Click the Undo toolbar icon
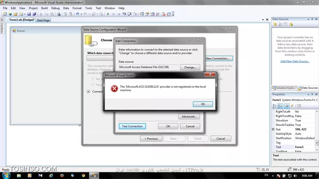The height and width of the screenshot is (179, 319). pyautogui.click(x=77, y=14)
